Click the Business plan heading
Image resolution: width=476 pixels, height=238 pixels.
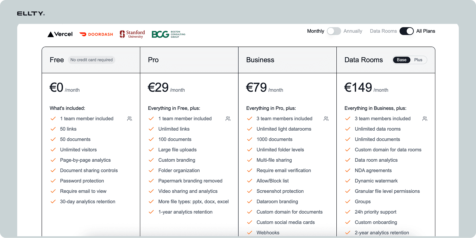point(260,60)
